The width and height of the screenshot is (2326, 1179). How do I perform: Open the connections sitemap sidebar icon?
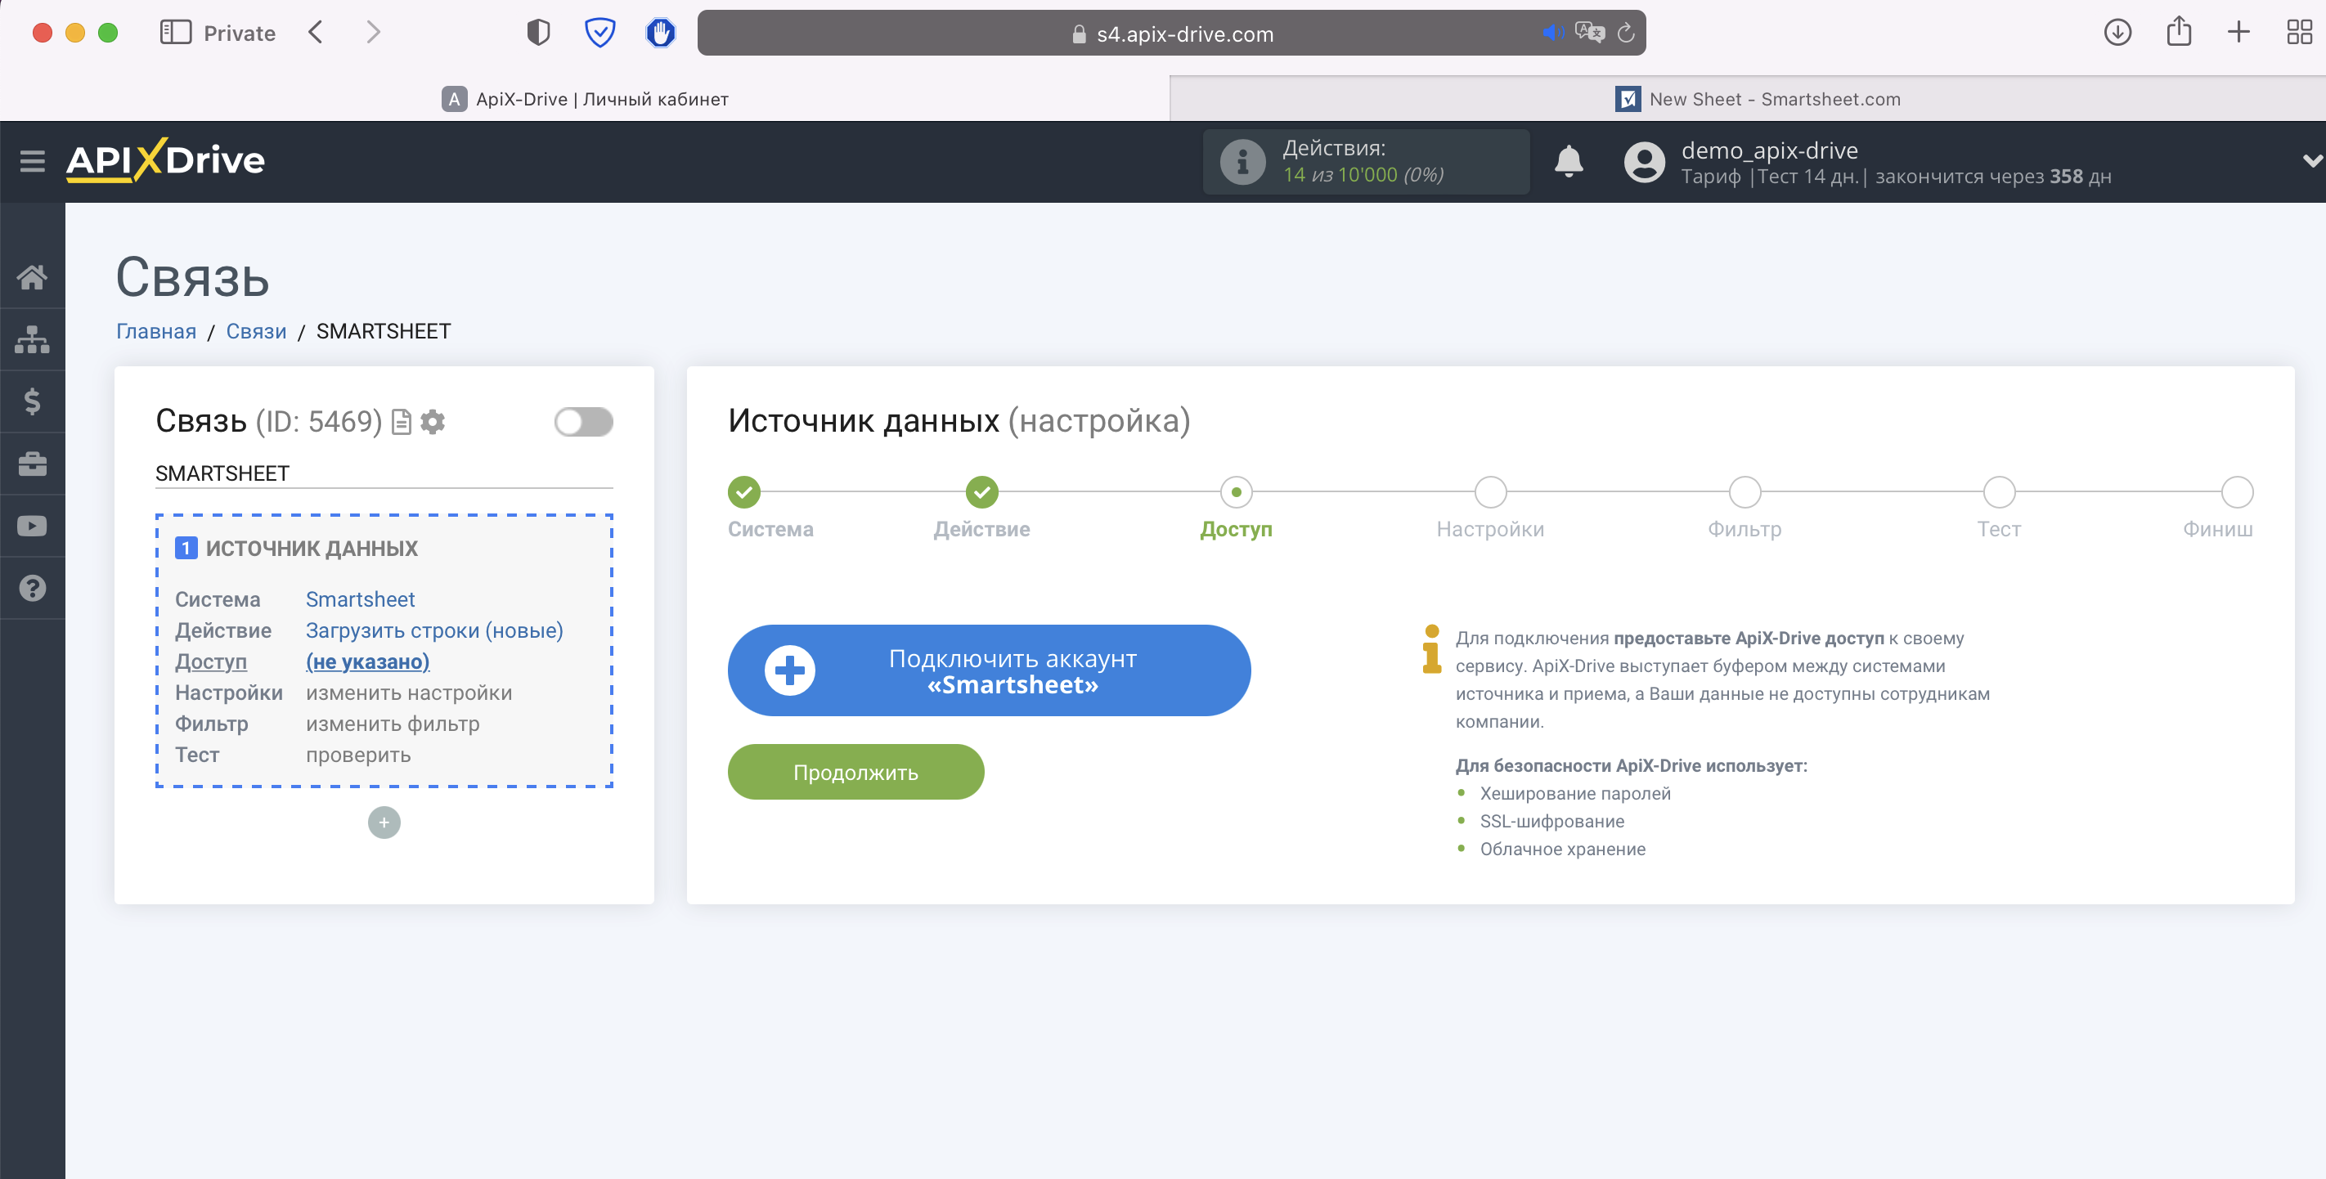(33, 339)
